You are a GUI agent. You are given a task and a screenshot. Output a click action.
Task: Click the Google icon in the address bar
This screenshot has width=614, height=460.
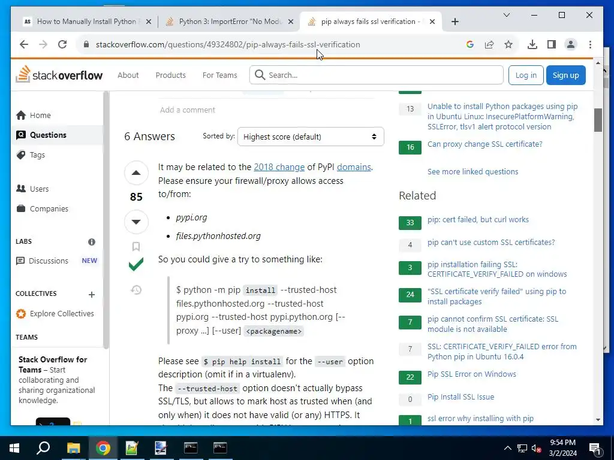[x=470, y=44]
